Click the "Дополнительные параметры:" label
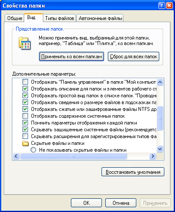Viewport: 175px width, 212px height. click(44, 74)
